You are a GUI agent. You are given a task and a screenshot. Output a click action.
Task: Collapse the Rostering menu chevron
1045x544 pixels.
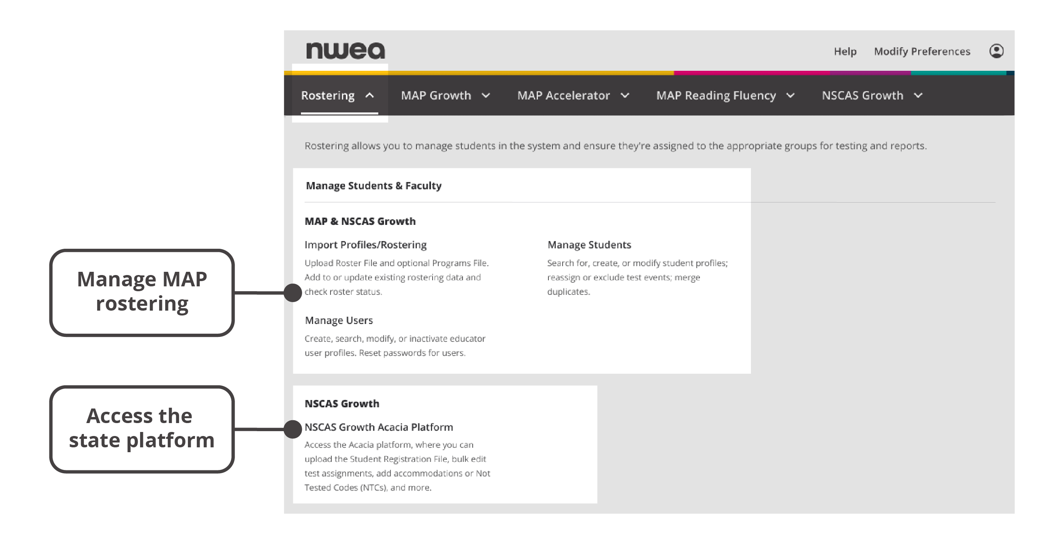click(369, 95)
